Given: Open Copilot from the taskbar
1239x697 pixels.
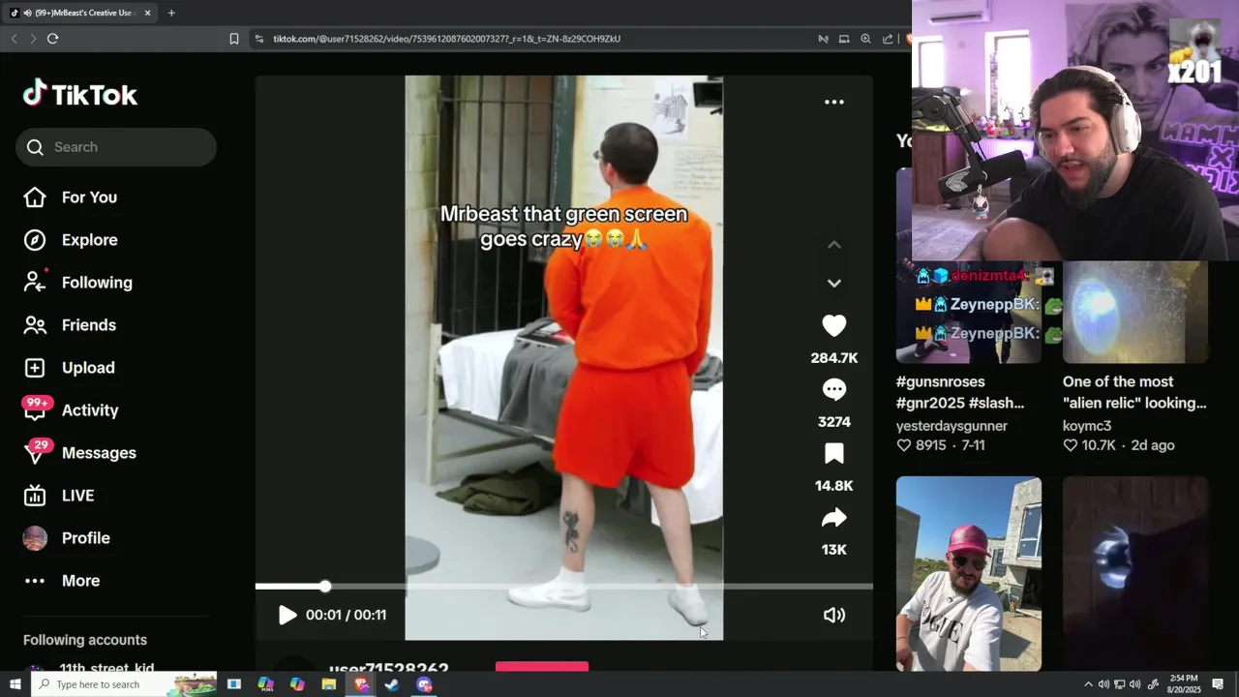Looking at the screenshot, I should 297,684.
